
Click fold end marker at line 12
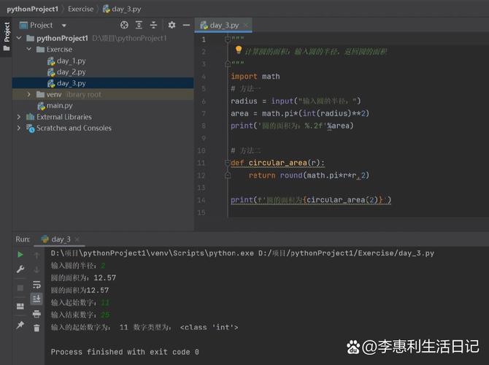(228, 175)
